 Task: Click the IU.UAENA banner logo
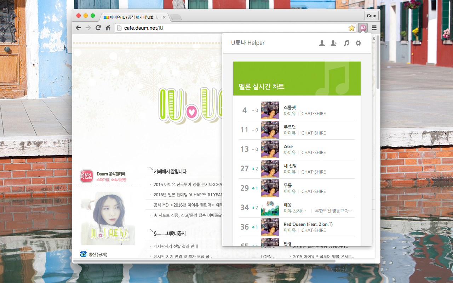pos(190,106)
